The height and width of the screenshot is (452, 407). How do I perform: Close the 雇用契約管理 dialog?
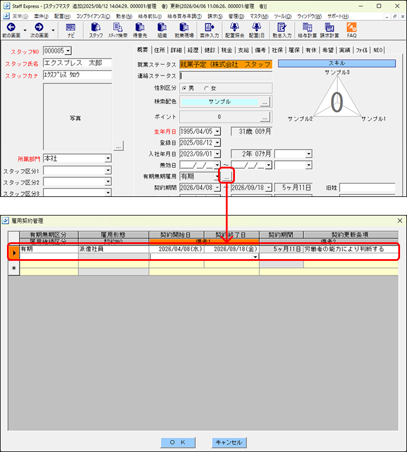click(399, 221)
